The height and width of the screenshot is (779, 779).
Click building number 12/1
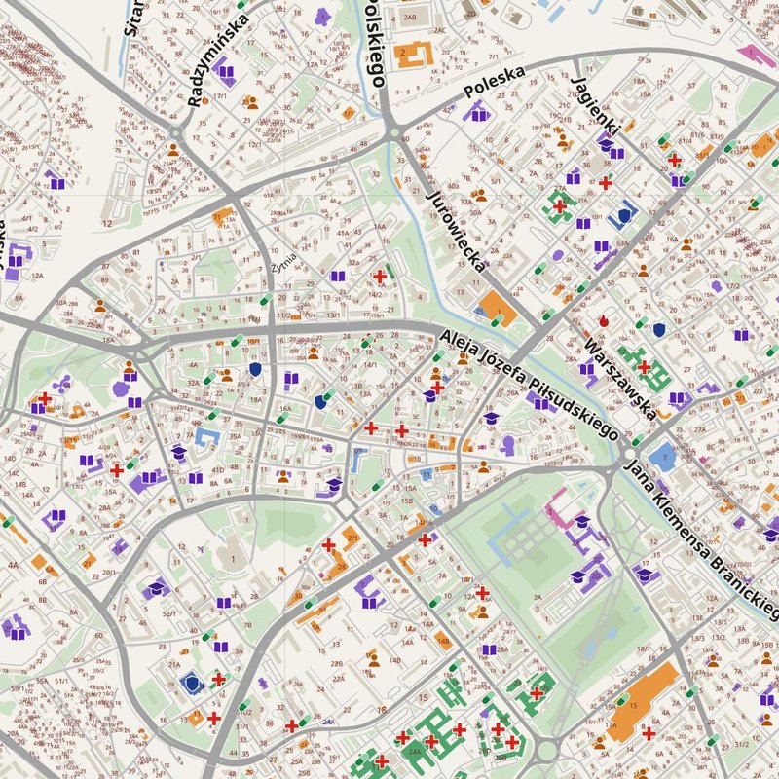[255, 144]
